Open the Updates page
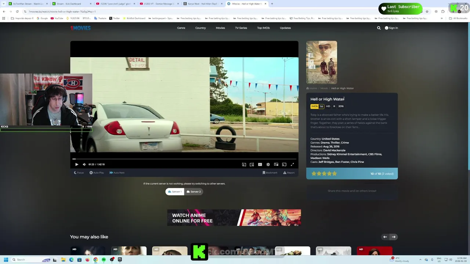 (285, 28)
